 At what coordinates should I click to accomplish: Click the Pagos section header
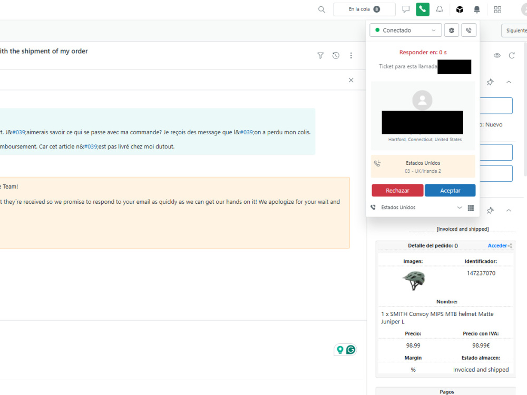click(447, 392)
